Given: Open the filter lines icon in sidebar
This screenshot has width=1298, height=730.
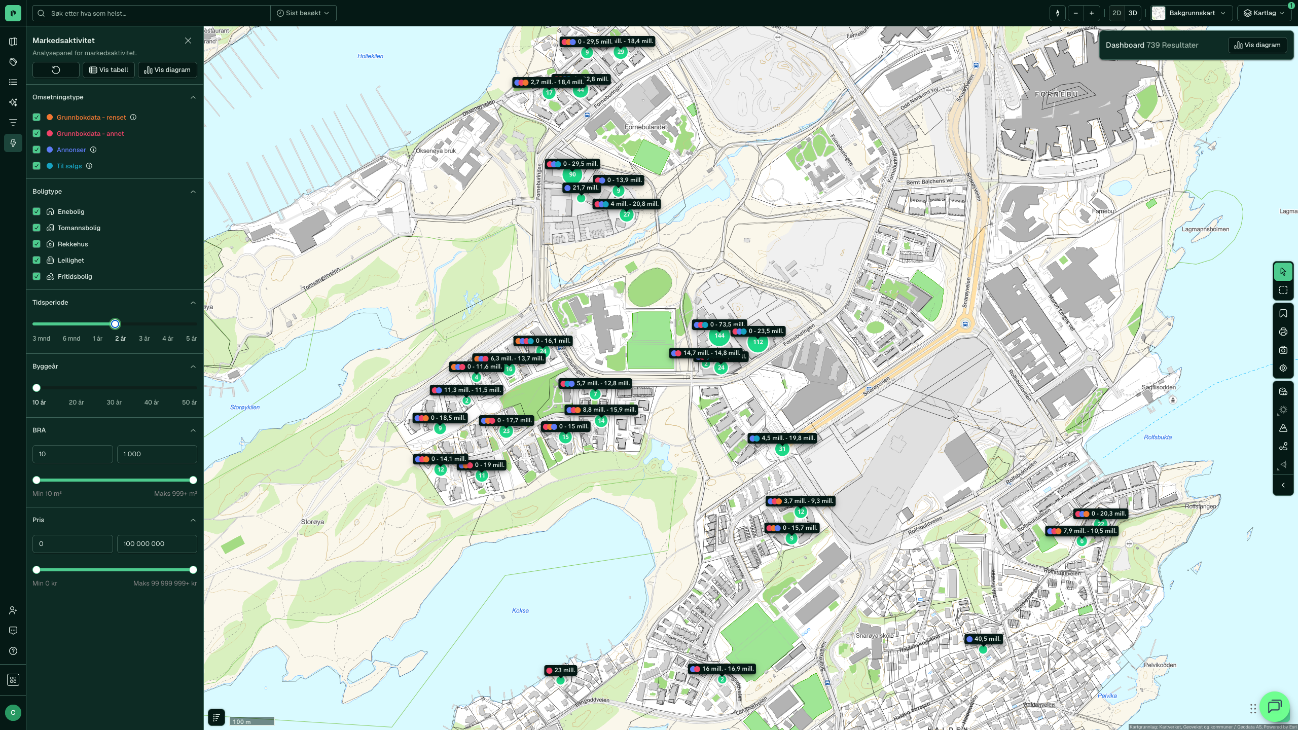Looking at the screenshot, I should [x=13, y=123].
